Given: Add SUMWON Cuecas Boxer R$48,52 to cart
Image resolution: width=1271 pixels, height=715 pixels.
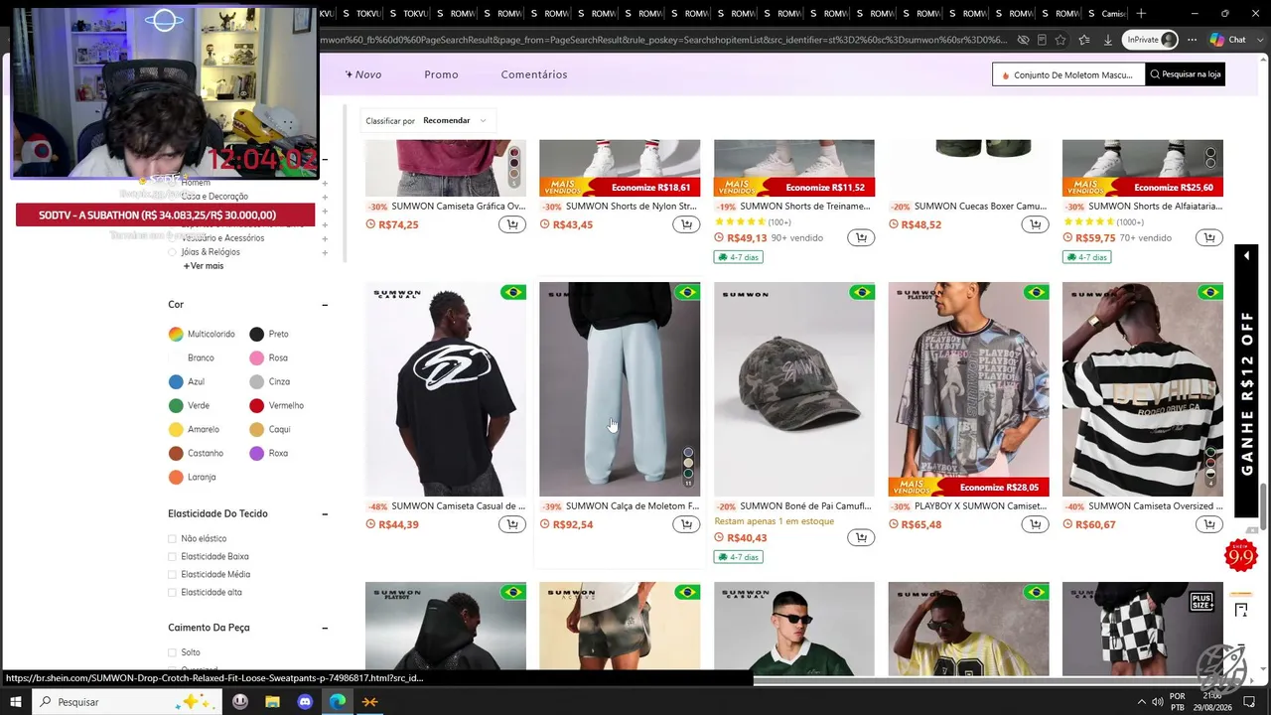Looking at the screenshot, I should pyautogui.click(x=1035, y=224).
